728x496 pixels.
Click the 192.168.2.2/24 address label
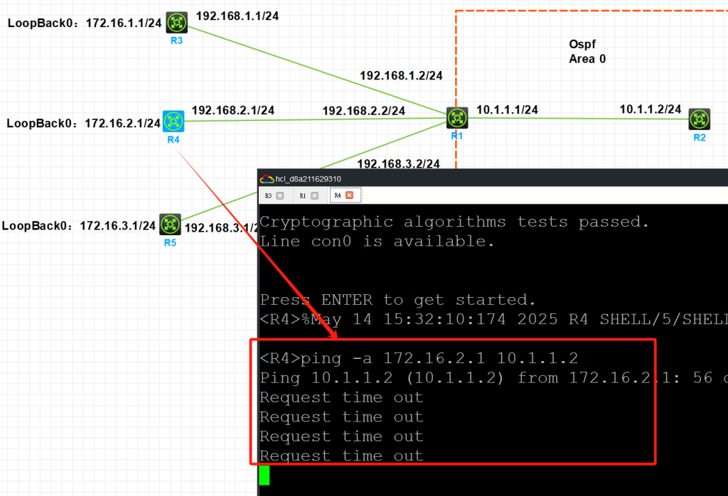pos(363,111)
